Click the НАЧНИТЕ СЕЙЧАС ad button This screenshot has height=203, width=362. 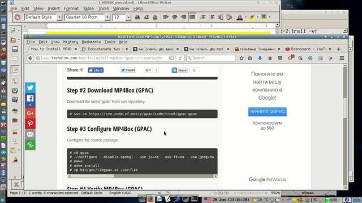(x=268, y=112)
